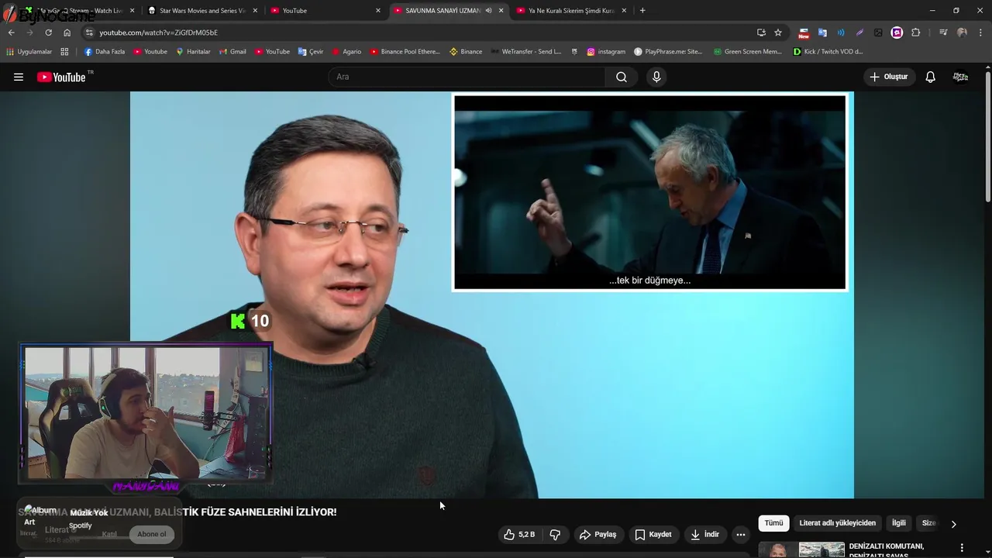The width and height of the screenshot is (992, 558).
Task: Open Chrome extensions puzzle icon
Action: 915,33
